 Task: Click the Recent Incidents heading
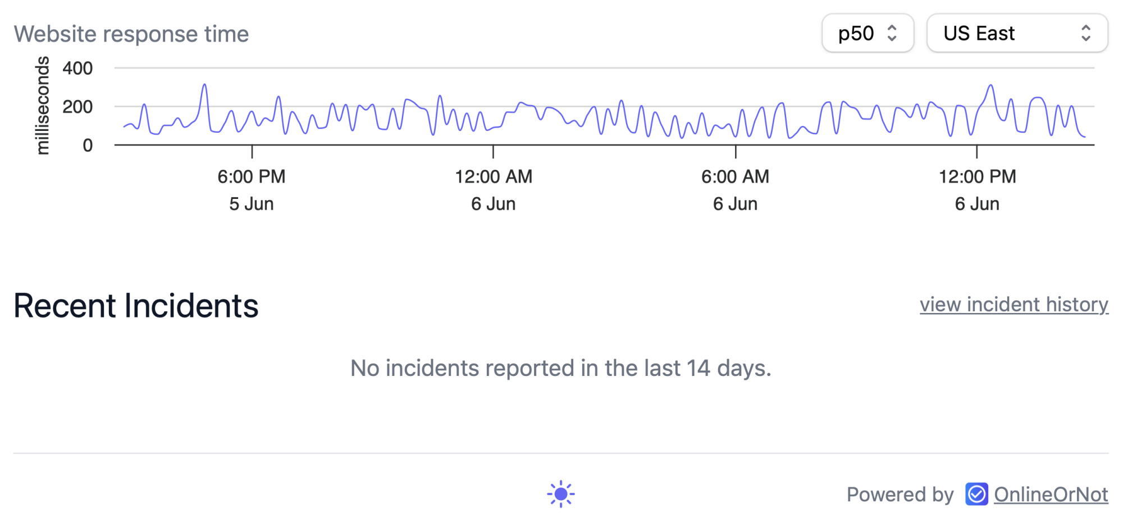click(136, 306)
